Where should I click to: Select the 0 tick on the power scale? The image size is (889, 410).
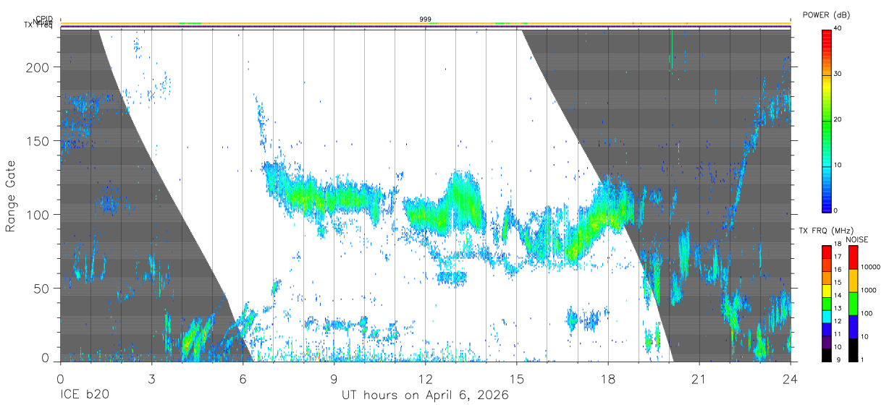tap(835, 210)
